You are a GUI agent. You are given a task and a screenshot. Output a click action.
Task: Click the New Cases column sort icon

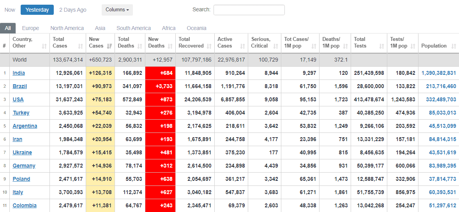click(109, 46)
